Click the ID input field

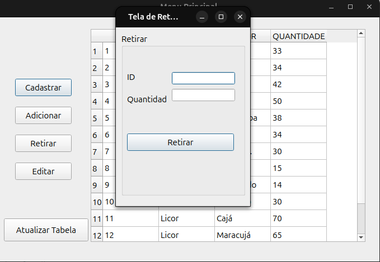pos(203,78)
